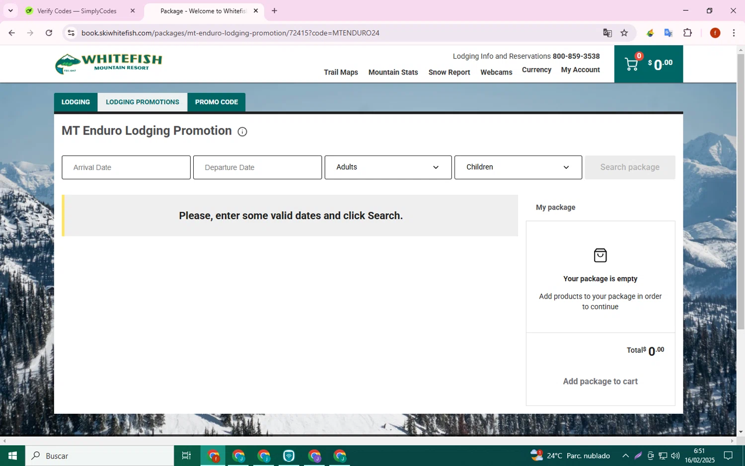Bookmark this page with the star icon
Viewport: 745px width, 466px height.
pyautogui.click(x=624, y=33)
